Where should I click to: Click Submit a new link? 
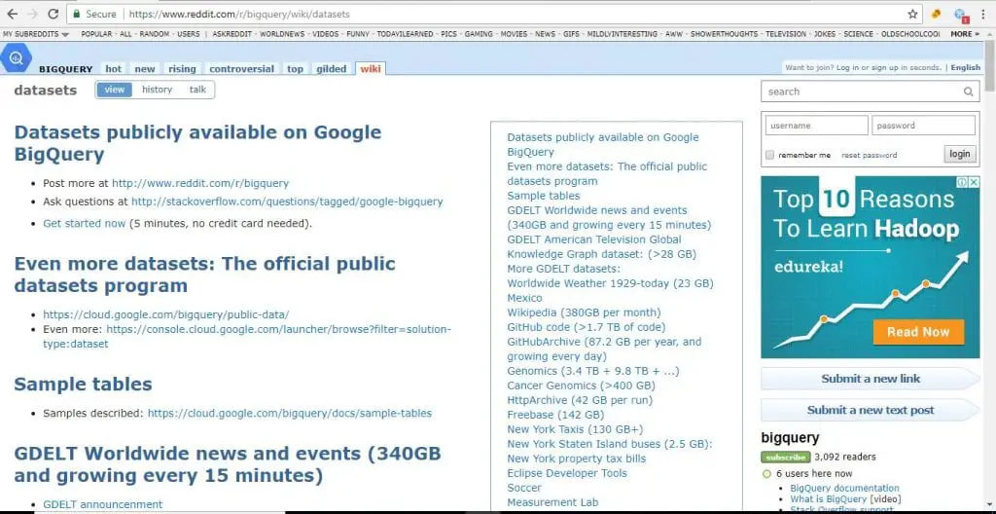(871, 379)
